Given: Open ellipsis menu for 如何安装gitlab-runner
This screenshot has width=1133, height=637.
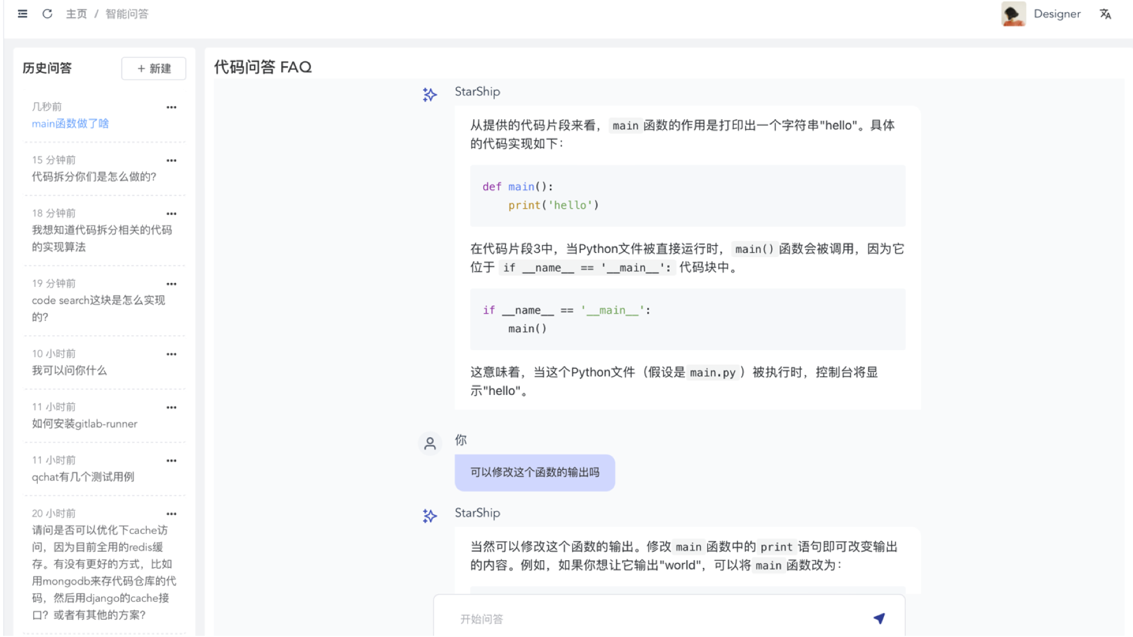Looking at the screenshot, I should tap(171, 407).
